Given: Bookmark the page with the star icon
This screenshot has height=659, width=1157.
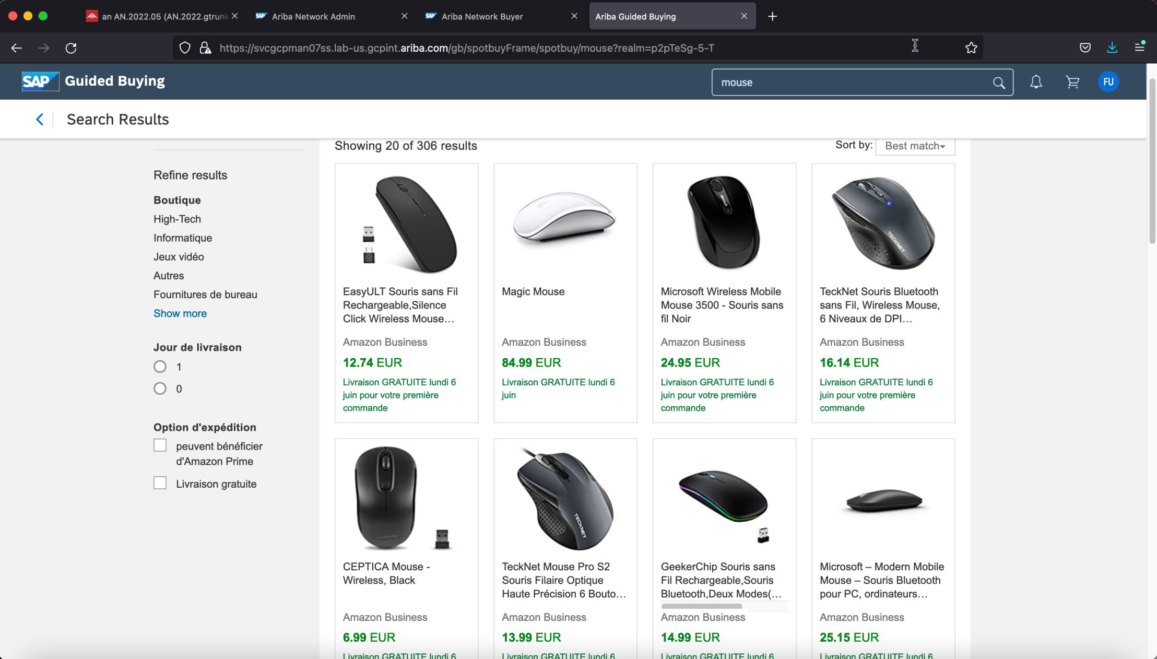Looking at the screenshot, I should pyautogui.click(x=971, y=48).
